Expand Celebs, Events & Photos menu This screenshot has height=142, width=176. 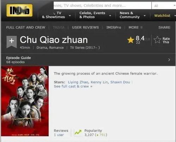click(x=95, y=15)
